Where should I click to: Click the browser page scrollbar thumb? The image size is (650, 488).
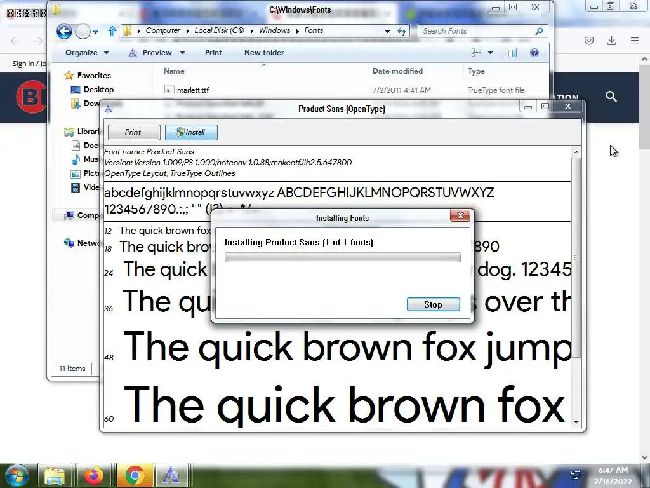[x=645, y=106]
